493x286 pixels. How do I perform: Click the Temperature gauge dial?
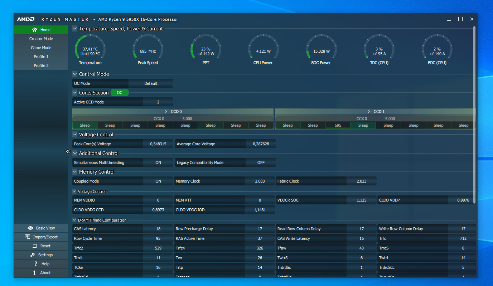(x=90, y=47)
